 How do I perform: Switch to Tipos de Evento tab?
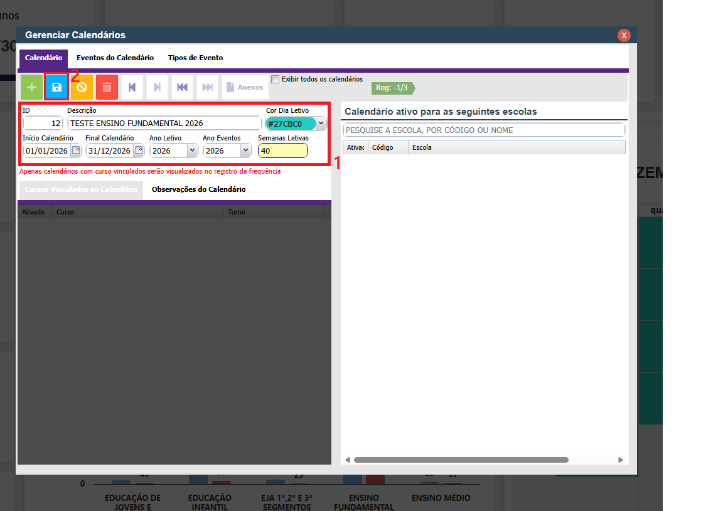pyautogui.click(x=195, y=58)
